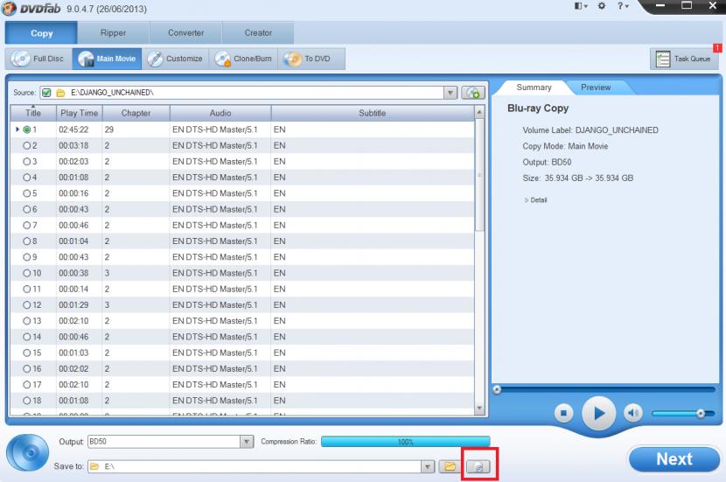The height and width of the screenshot is (482, 726).
Task: Switch to the Creator tab
Action: pyautogui.click(x=258, y=33)
